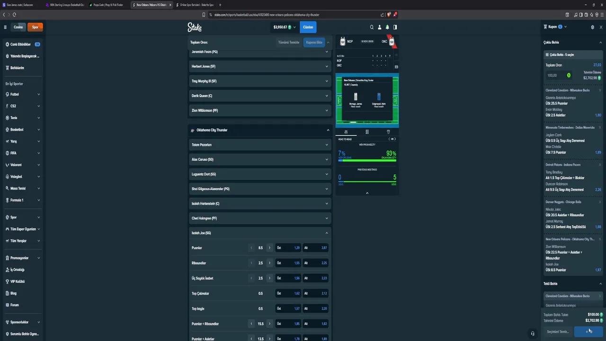Open the notifications bell
The width and height of the screenshot is (606, 341).
(x=387, y=27)
